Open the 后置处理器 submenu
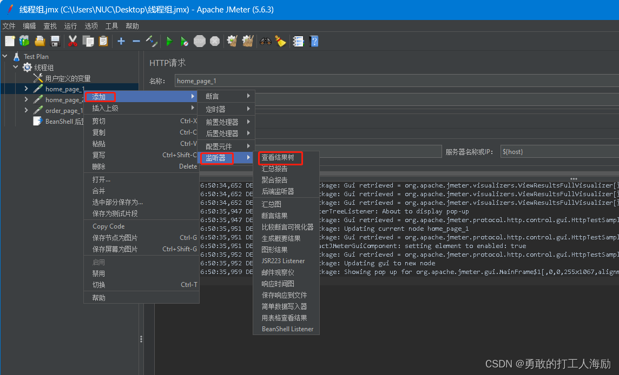619x375 pixels. click(x=226, y=133)
